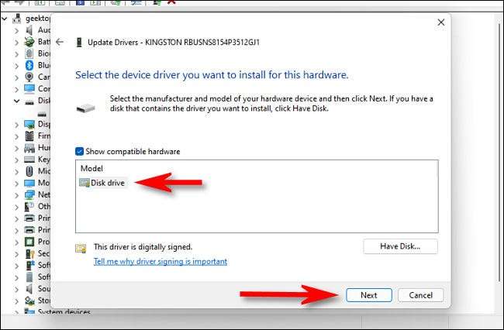The height and width of the screenshot is (330, 504).
Task: Collapse the Disk drives tree node
Action: 17,101
